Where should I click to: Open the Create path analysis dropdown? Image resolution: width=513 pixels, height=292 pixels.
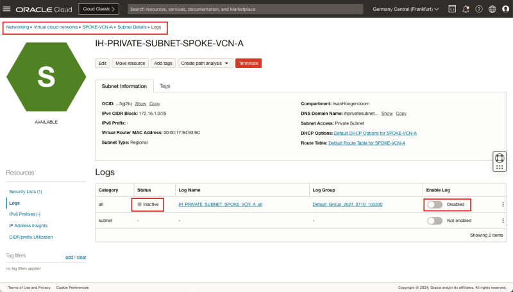[205, 64]
